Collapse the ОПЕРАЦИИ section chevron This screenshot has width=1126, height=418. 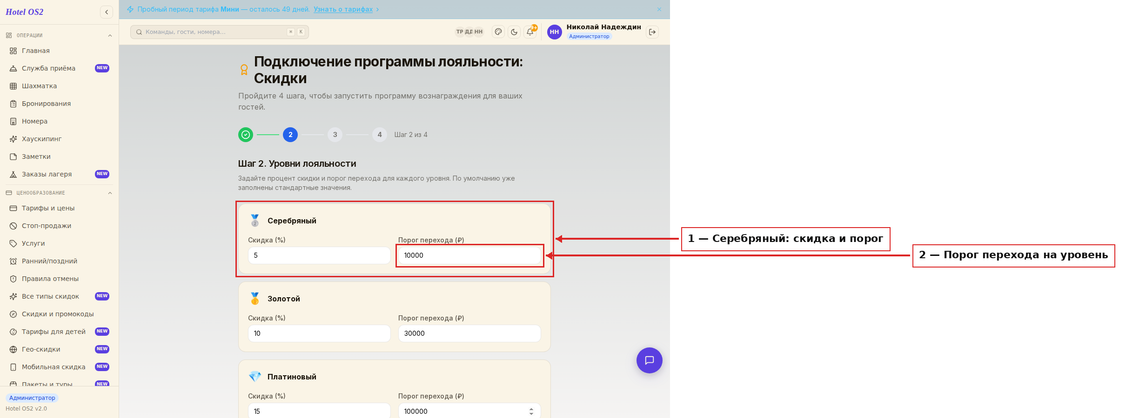click(110, 35)
